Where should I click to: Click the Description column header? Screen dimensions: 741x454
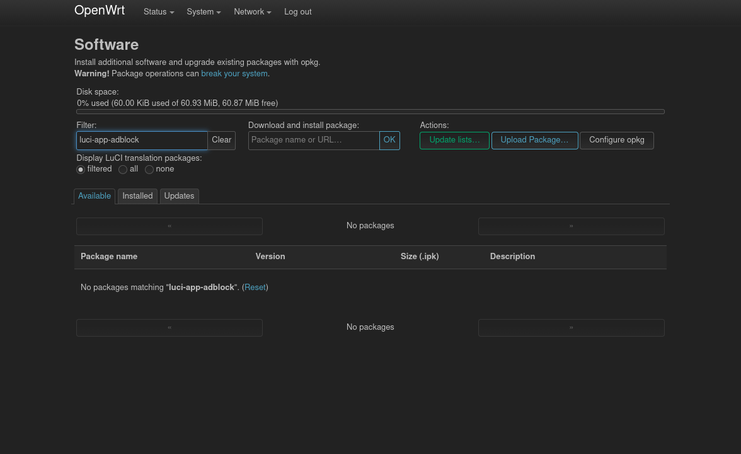512,257
